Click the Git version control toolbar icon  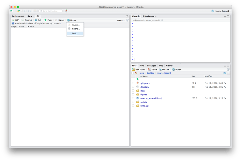(67, 11)
